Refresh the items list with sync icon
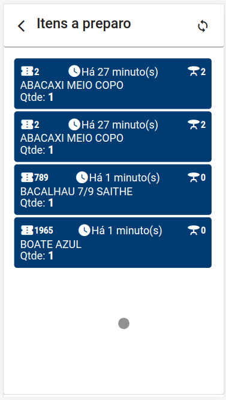This screenshot has width=226, height=400. [203, 26]
